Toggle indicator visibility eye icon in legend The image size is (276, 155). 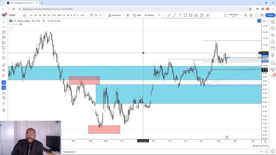pyautogui.click(x=21, y=24)
